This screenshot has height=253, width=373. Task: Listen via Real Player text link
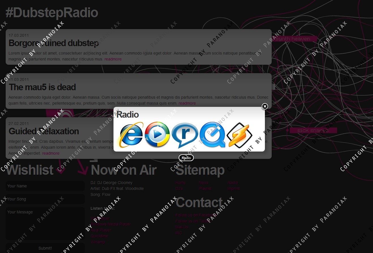pyautogui.click(x=101, y=230)
